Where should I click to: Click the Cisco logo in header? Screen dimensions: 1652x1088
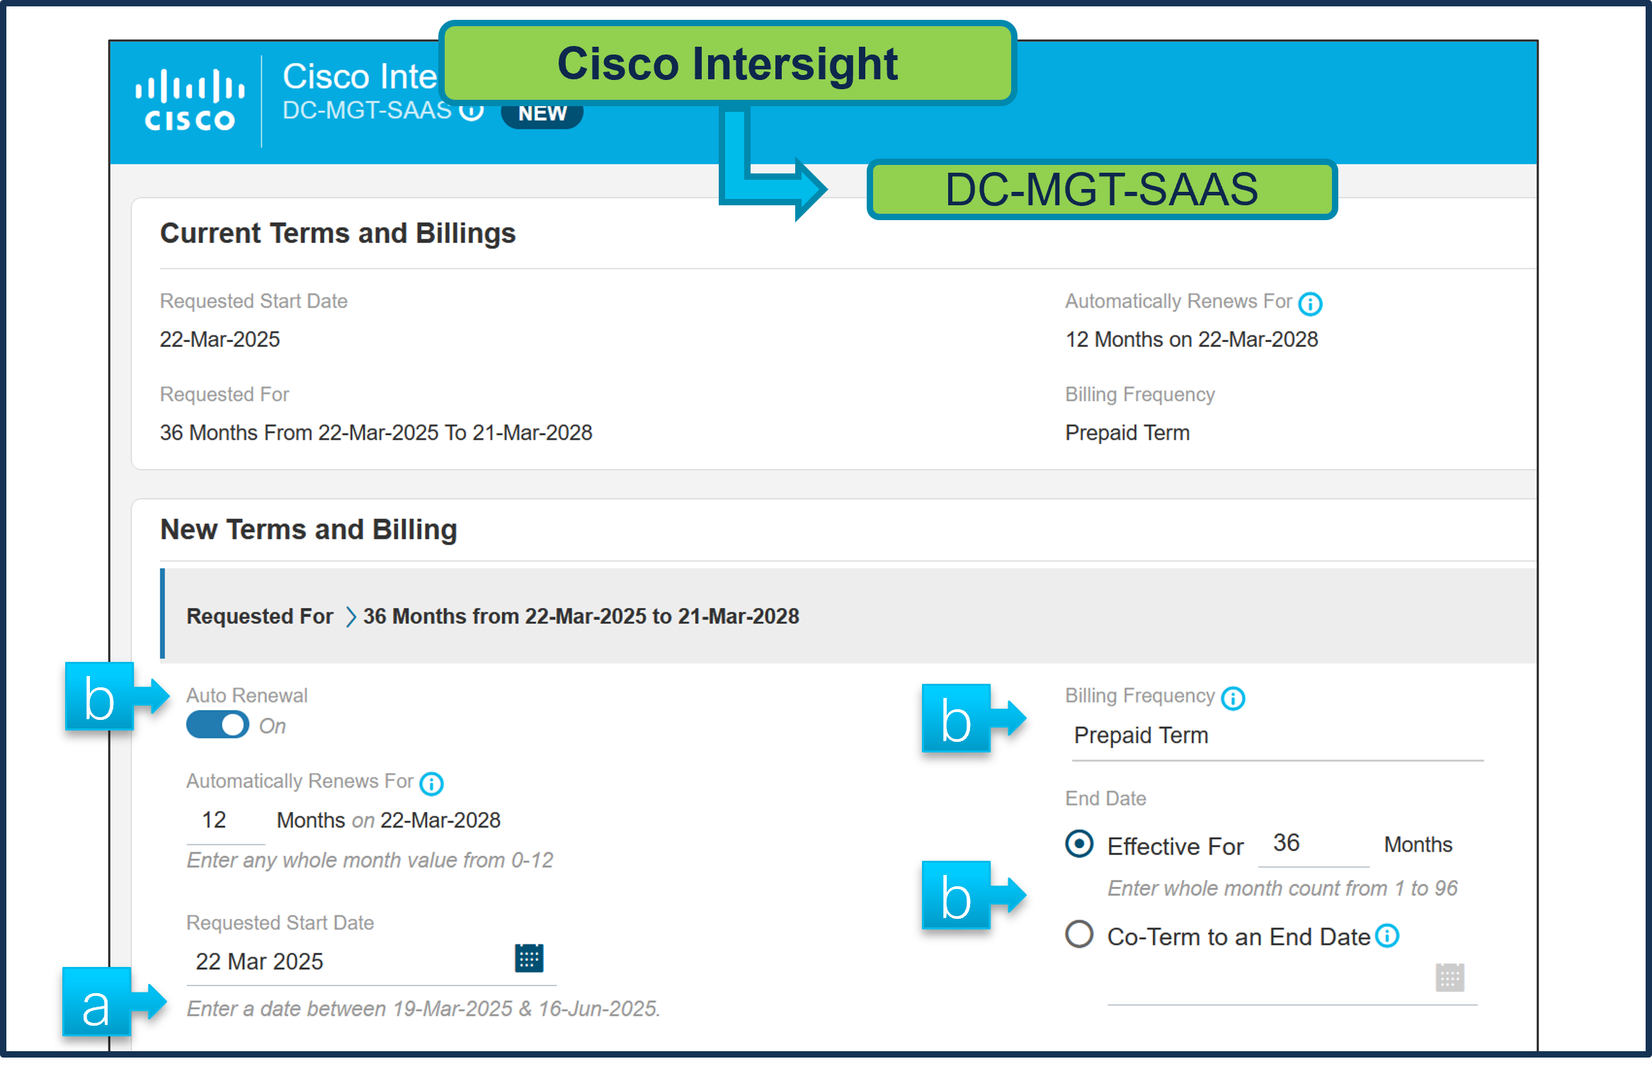coord(190,100)
